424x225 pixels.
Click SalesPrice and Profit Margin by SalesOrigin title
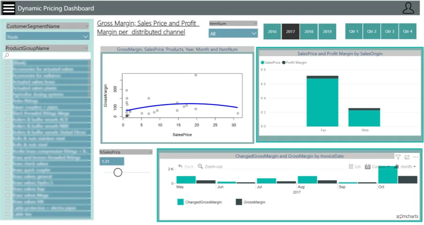(340, 53)
